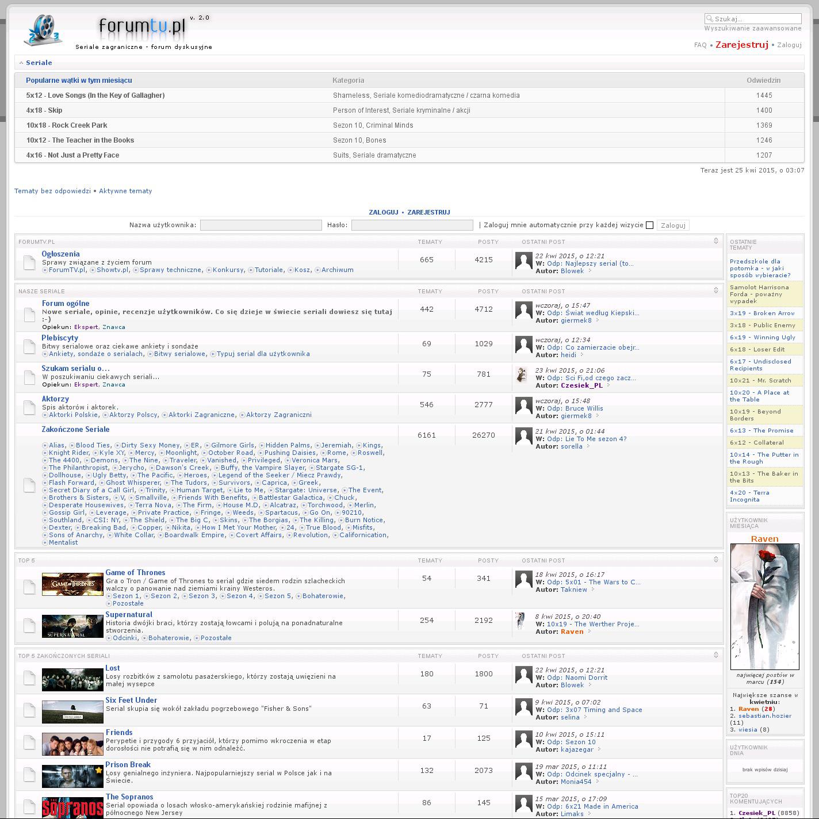Open Raven user of the month image

(x=764, y=606)
